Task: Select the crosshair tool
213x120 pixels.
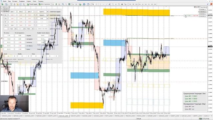Action: (x=96, y=4)
